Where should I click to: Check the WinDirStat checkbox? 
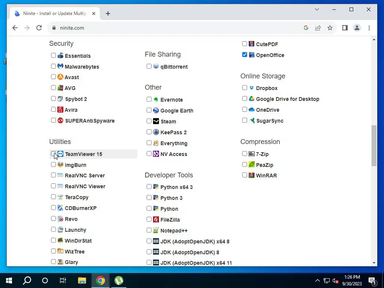pos(53,240)
